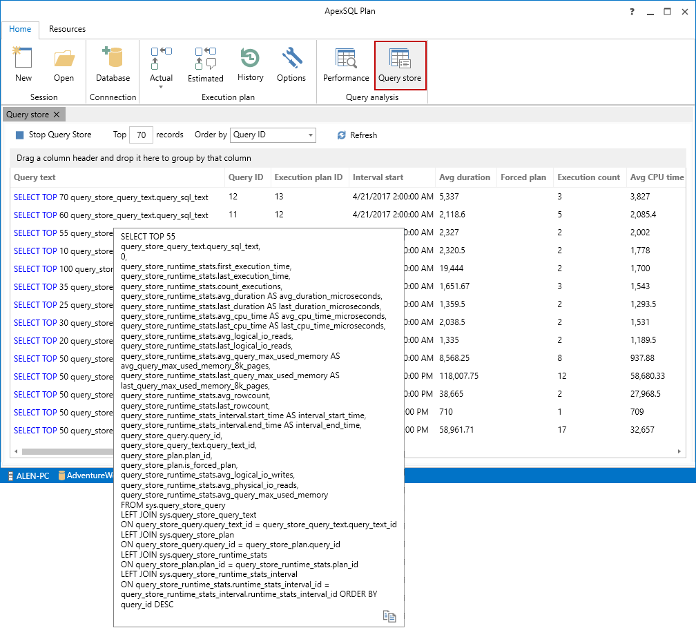Open the Help question mark button
Viewport: 696px width, 628px height.
coord(632,12)
